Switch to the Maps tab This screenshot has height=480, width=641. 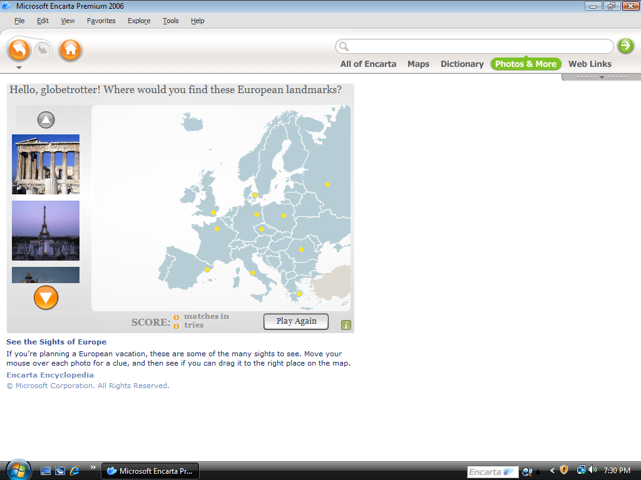(418, 64)
